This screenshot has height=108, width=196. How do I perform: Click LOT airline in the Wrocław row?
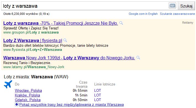pos(98,90)
